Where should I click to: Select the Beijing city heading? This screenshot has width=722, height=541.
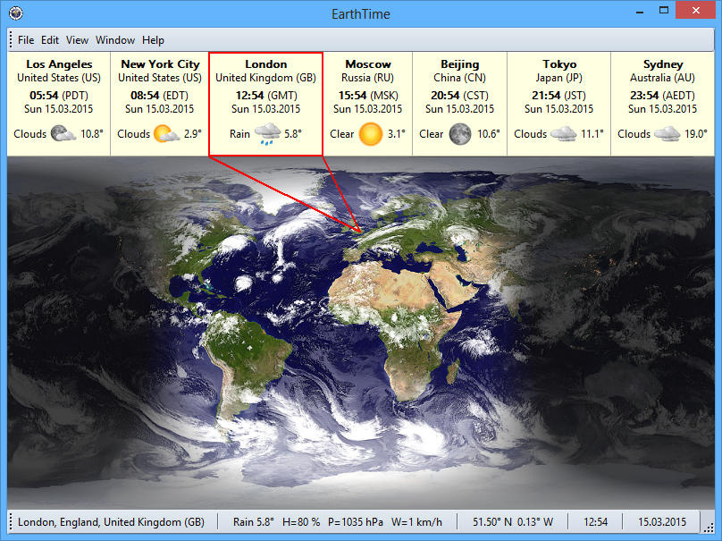(459, 64)
